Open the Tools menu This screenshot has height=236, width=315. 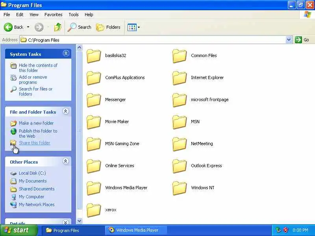tap(74, 15)
